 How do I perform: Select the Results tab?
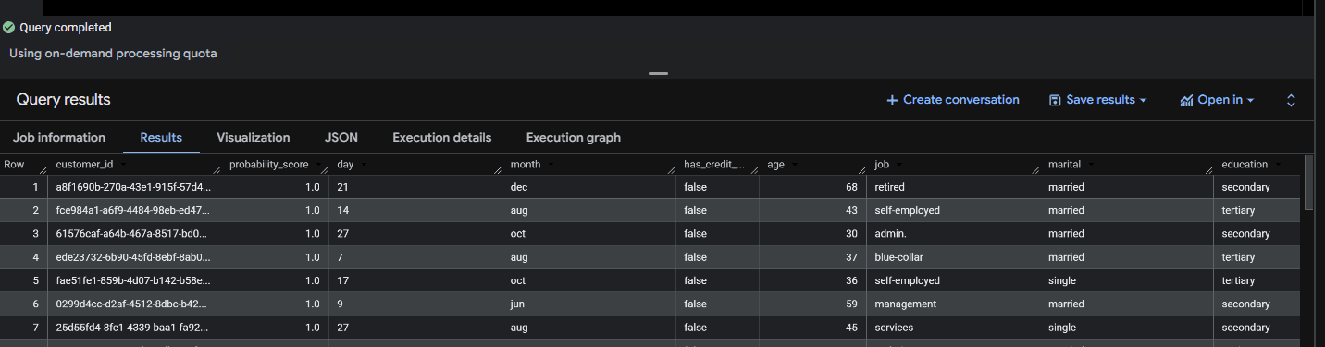pyautogui.click(x=161, y=137)
